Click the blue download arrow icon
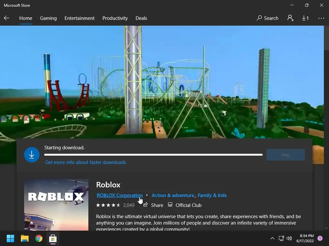The image size is (329, 246). pos(32,155)
